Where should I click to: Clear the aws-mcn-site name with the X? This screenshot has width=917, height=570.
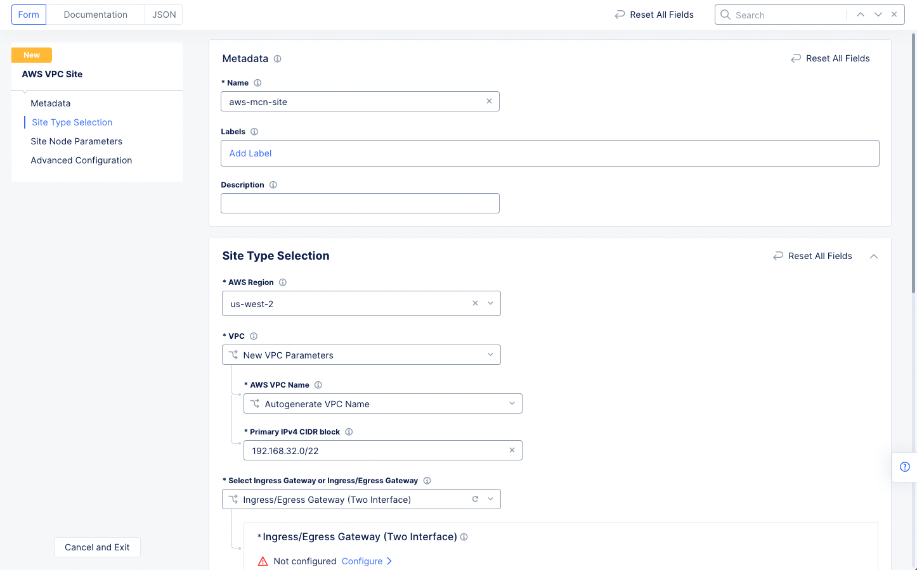pyautogui.click(x=489, y=101)
